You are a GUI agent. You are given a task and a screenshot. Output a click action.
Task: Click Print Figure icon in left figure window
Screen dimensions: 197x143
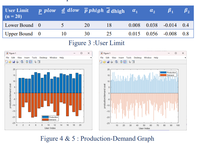pyautogui.click(x=17, y=62)
